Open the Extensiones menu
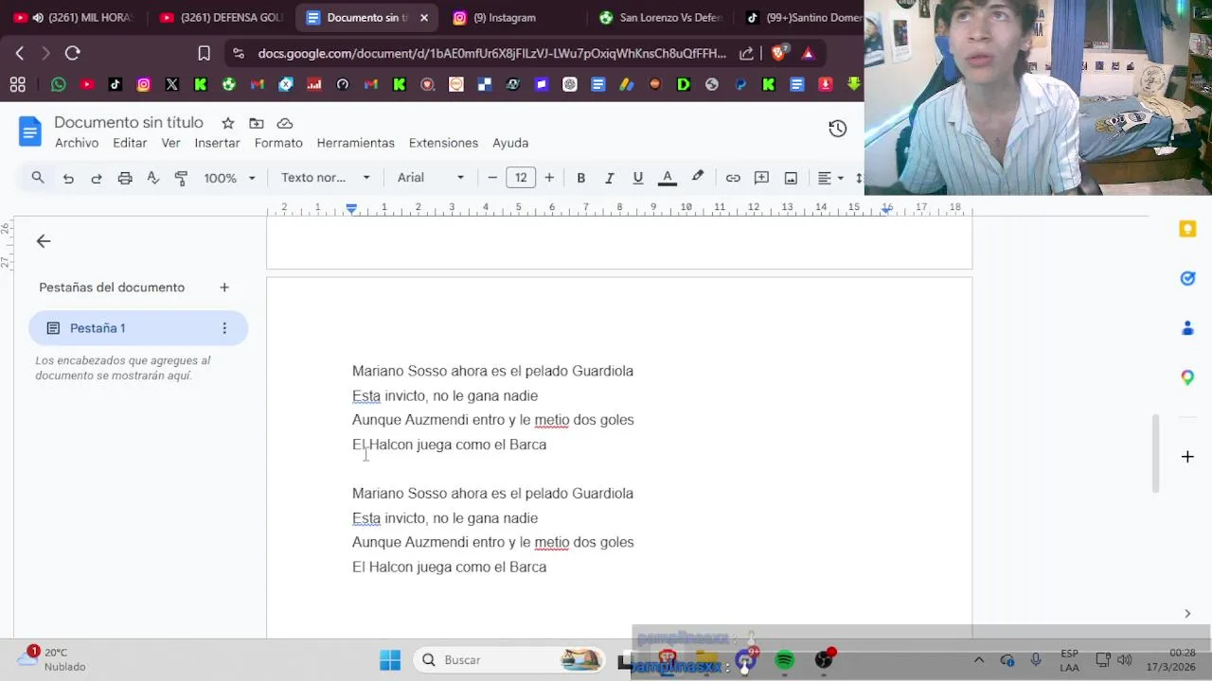The image size is (1212, 681). (x=443, y=143)
